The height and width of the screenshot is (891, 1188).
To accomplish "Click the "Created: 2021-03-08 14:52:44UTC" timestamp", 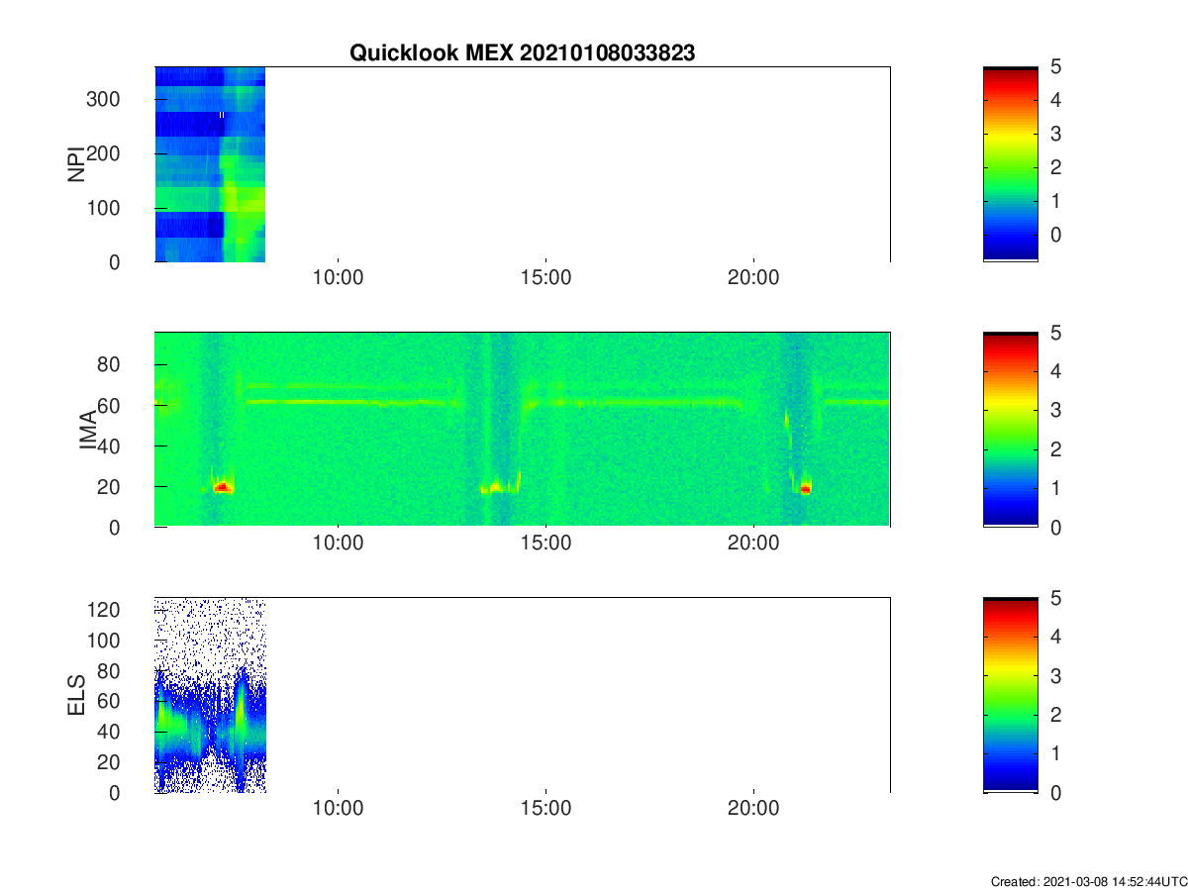I will pos(1088,880).
